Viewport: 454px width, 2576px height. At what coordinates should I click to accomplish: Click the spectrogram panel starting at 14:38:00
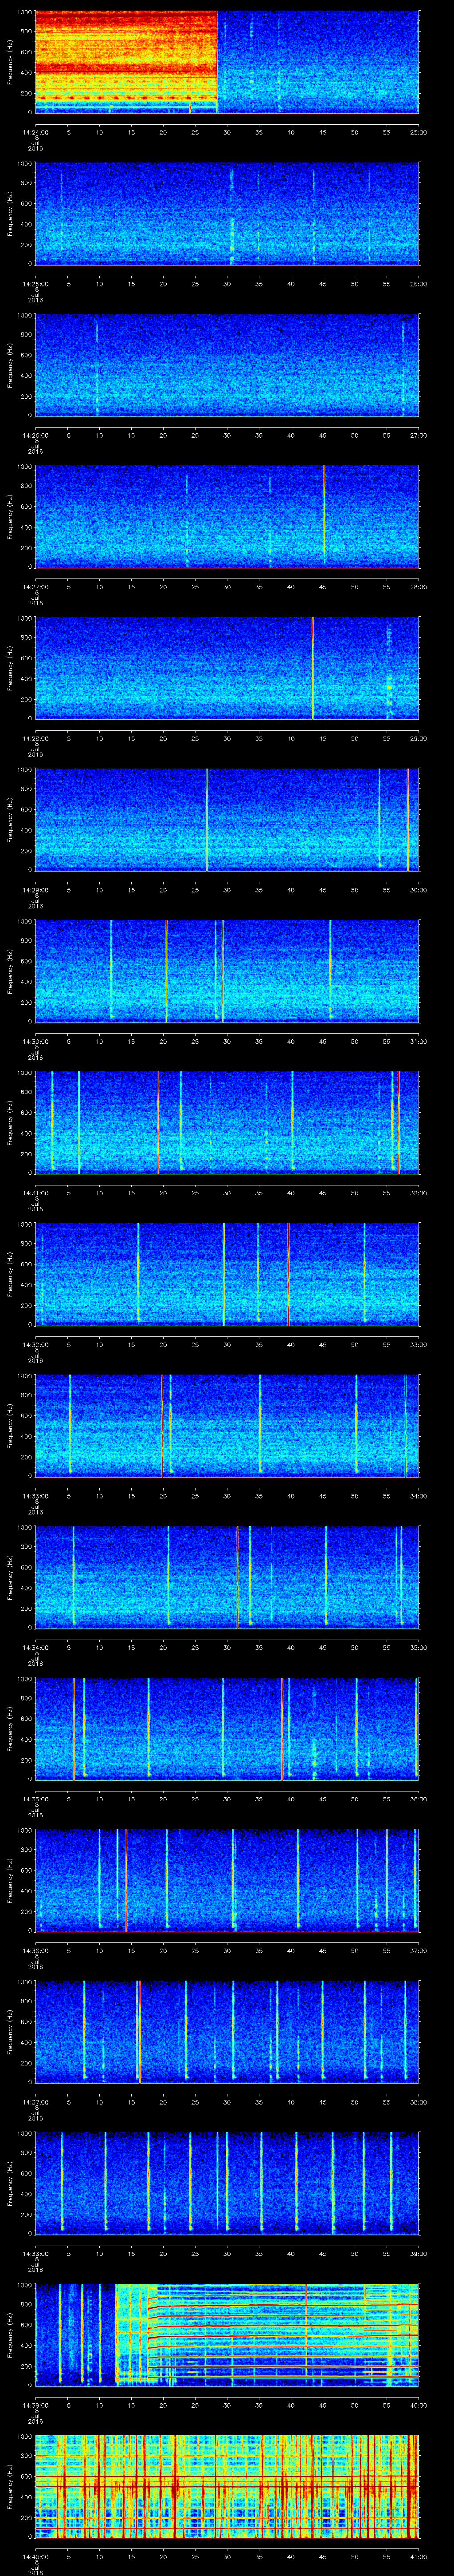click(227, 2183)
